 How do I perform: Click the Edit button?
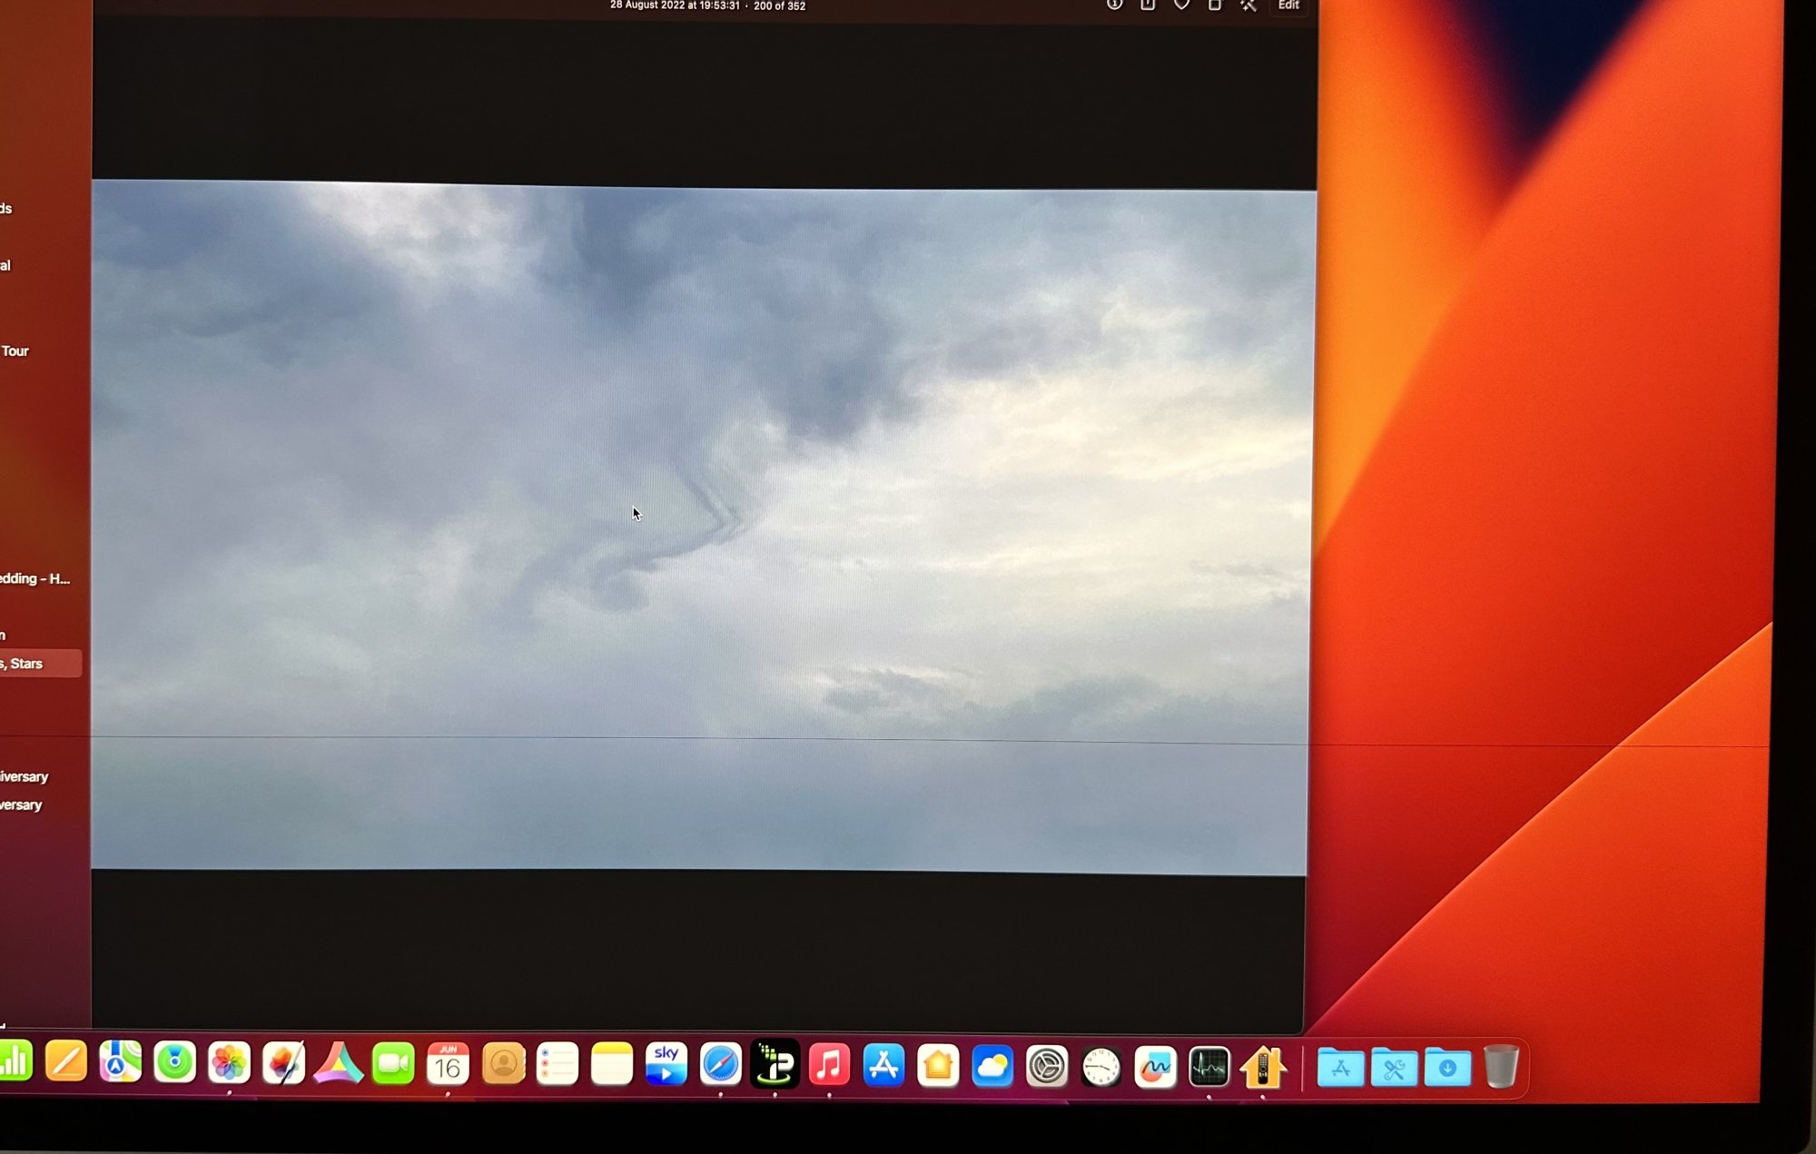[x=1288, y=5]
